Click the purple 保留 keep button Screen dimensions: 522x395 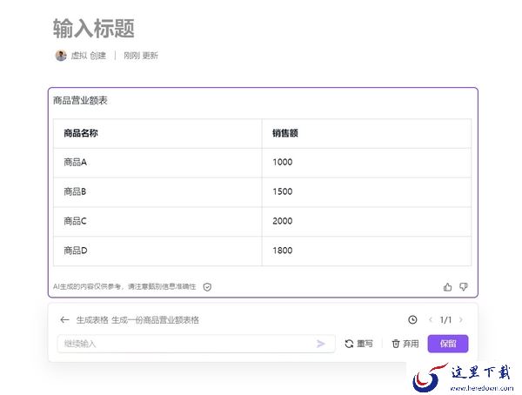point(448,344)
